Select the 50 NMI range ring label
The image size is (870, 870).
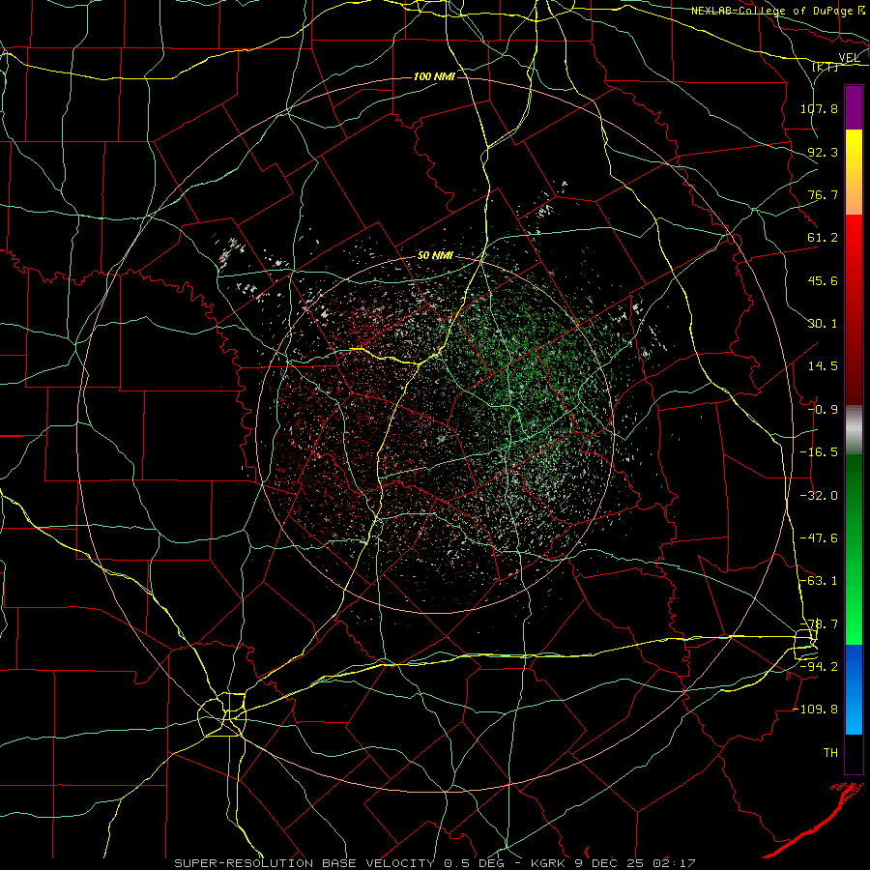coord(435,256)
